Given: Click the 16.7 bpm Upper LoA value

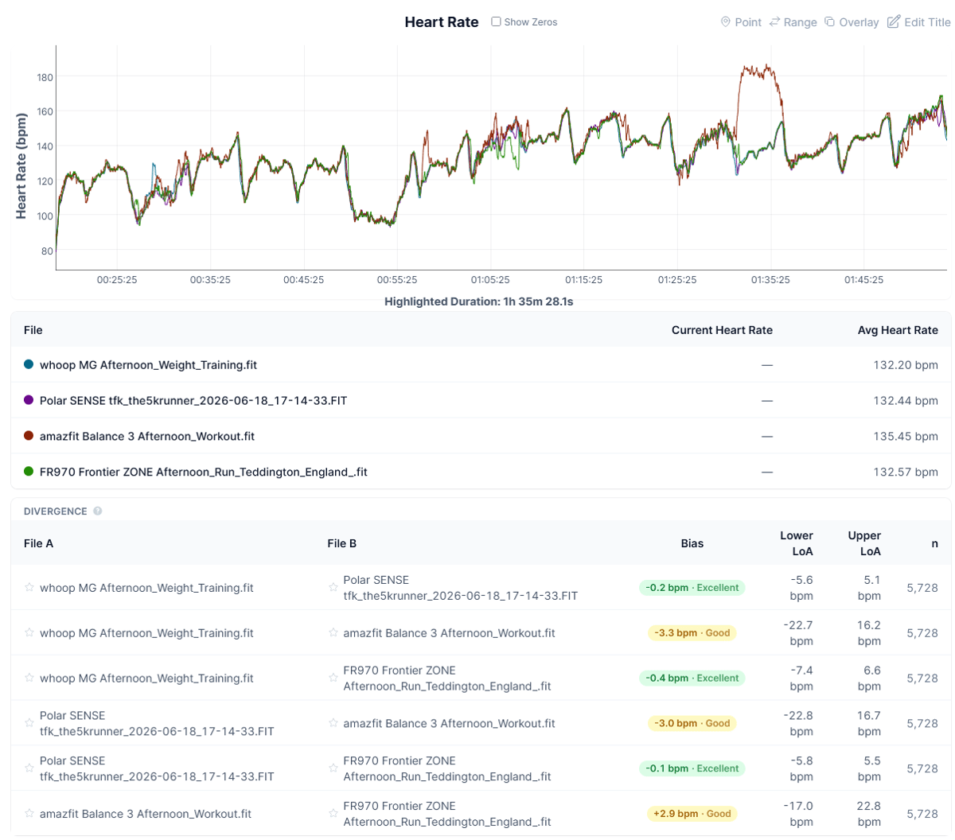Looking at the screenshot, I should tap(868, 723).
